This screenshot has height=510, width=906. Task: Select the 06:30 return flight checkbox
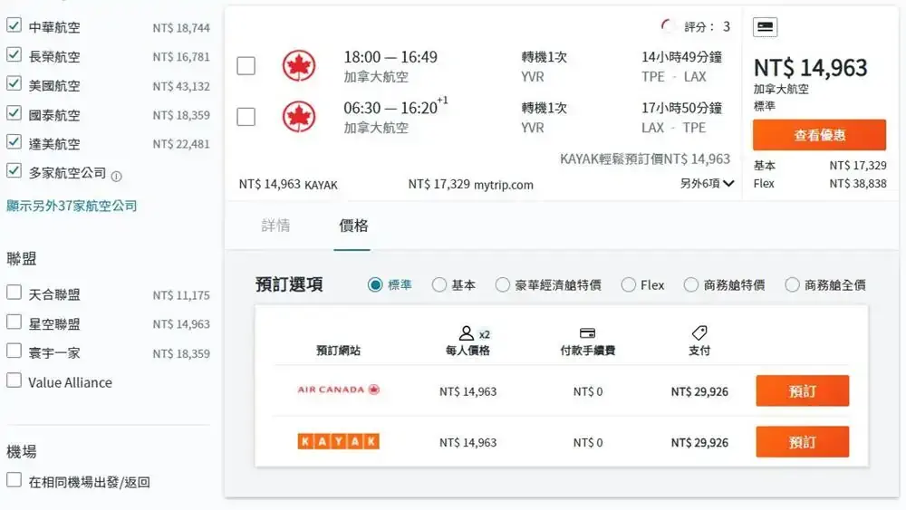click(246, 117)
